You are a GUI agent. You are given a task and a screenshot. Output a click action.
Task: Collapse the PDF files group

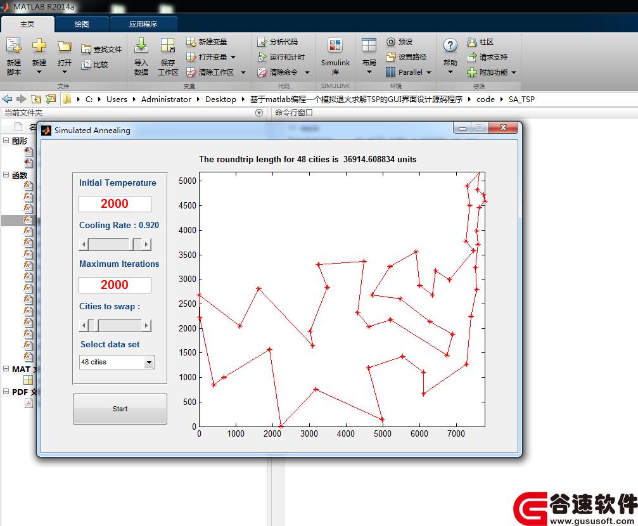click(x=6, y=391)
